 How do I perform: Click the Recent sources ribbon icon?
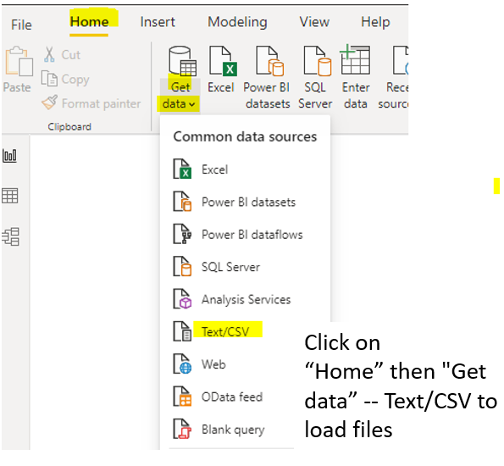pos(401,60)
